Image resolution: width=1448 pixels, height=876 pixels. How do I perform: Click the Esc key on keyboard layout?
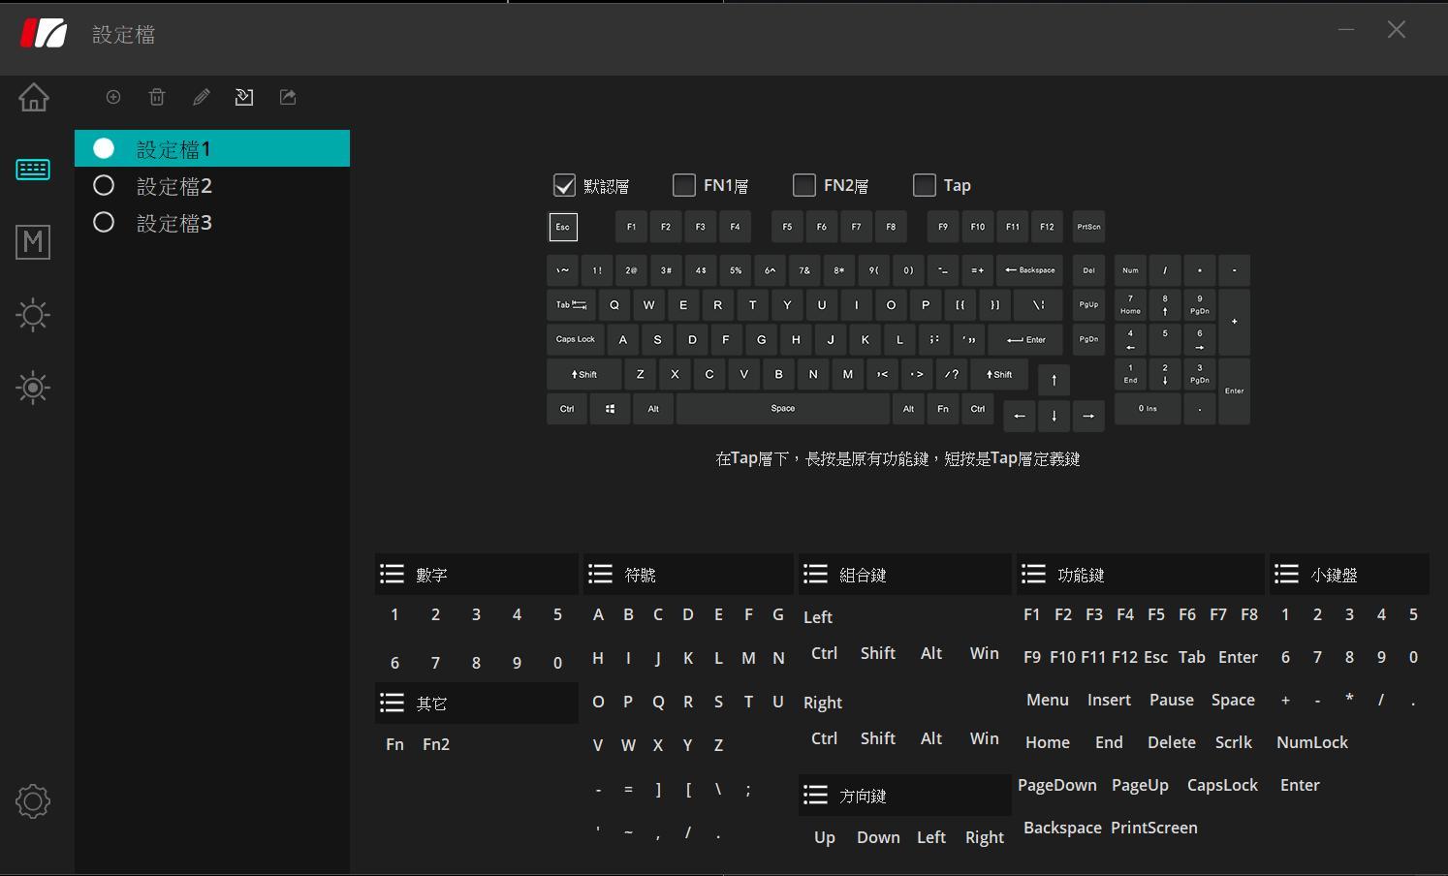(562, 227)
